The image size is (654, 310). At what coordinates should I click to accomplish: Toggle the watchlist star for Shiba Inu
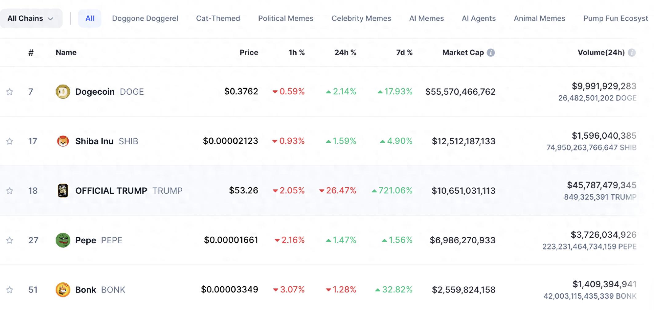click(10, 141)
